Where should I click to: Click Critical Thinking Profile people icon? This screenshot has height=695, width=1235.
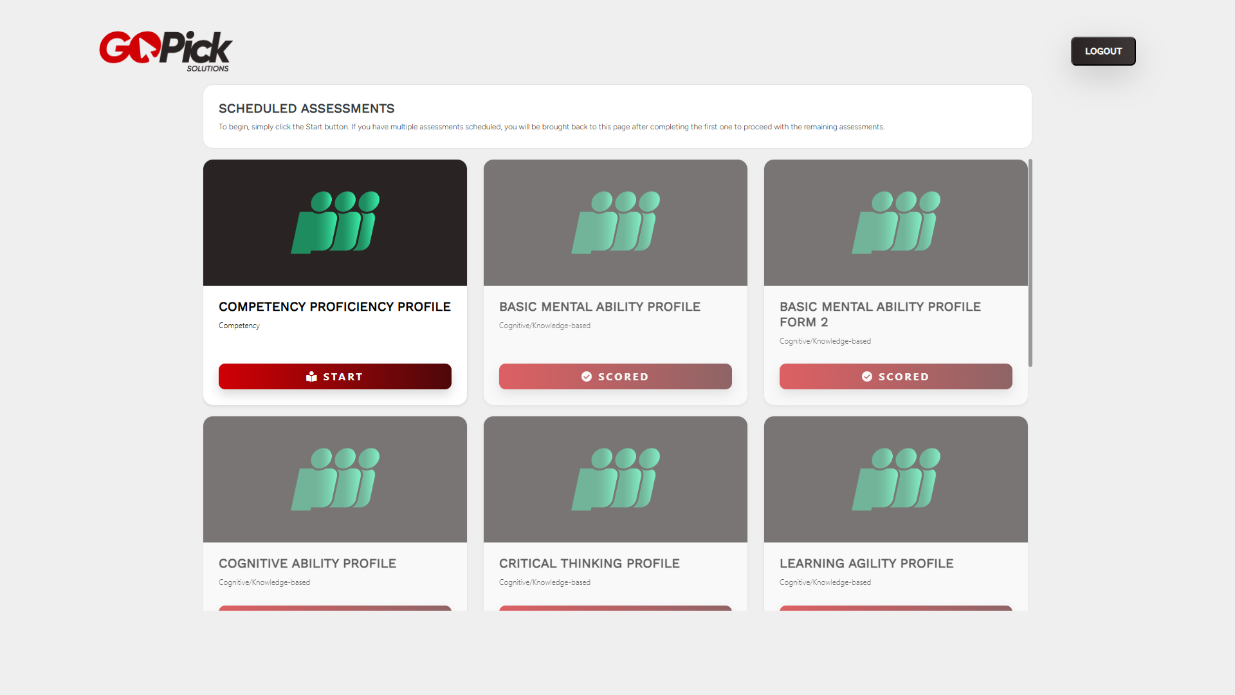pos(616,479)
